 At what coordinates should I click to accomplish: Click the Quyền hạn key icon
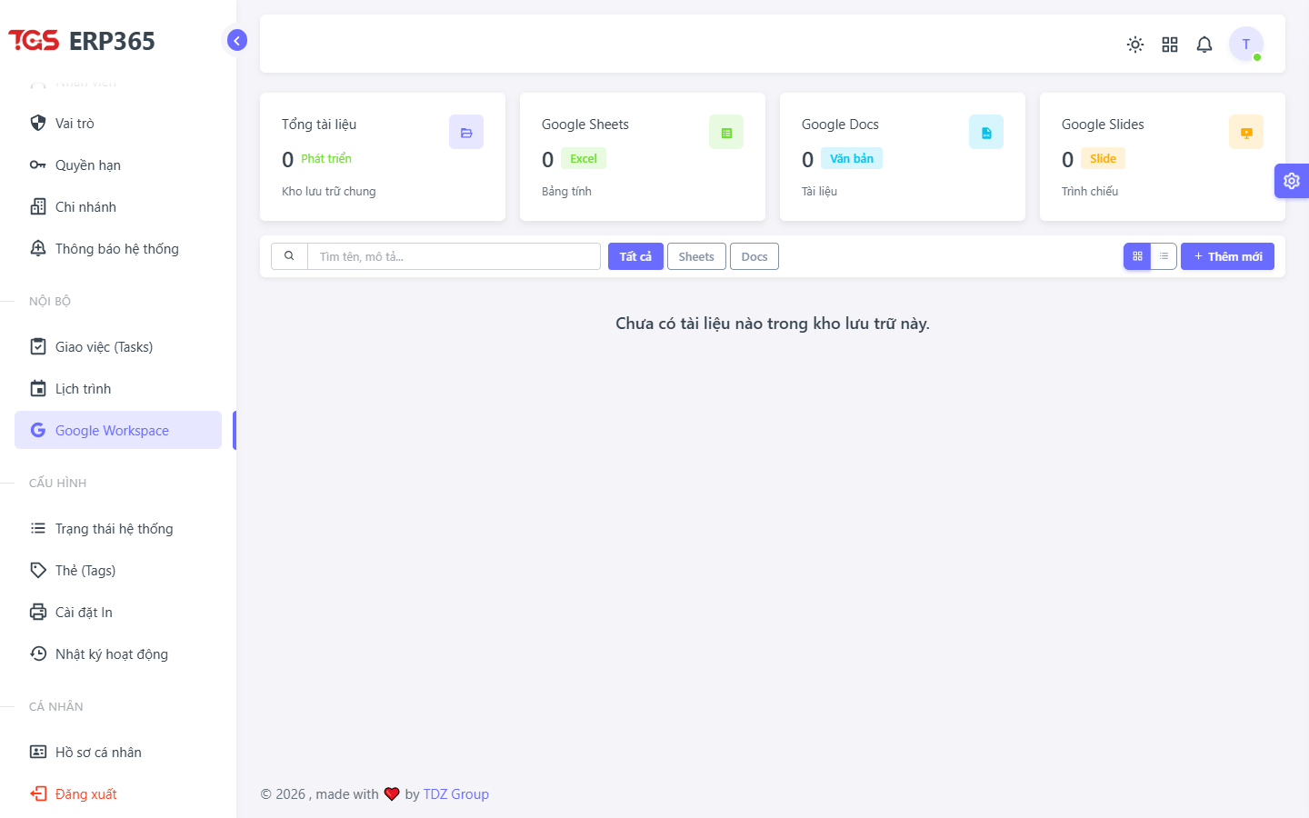point(38,165)
